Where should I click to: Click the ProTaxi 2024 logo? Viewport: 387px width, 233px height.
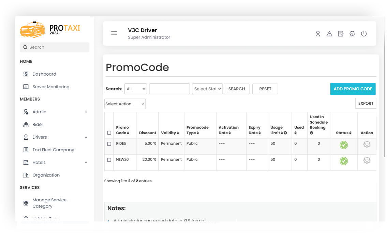coord(50,29)
